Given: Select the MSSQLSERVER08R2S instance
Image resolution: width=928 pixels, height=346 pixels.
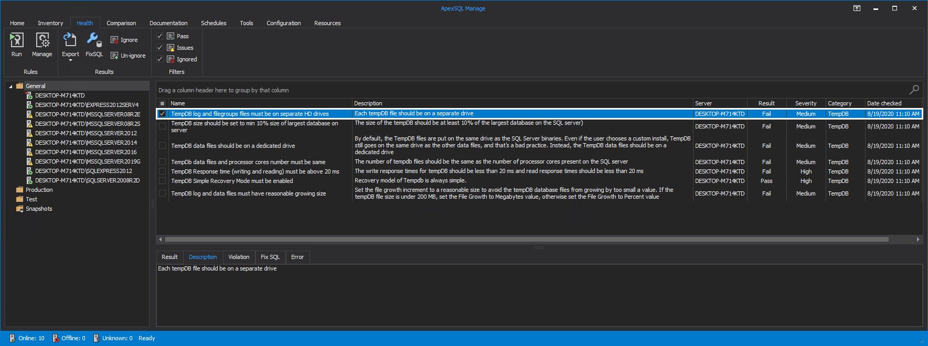Looking at the screenshot, I should point(88,124).
